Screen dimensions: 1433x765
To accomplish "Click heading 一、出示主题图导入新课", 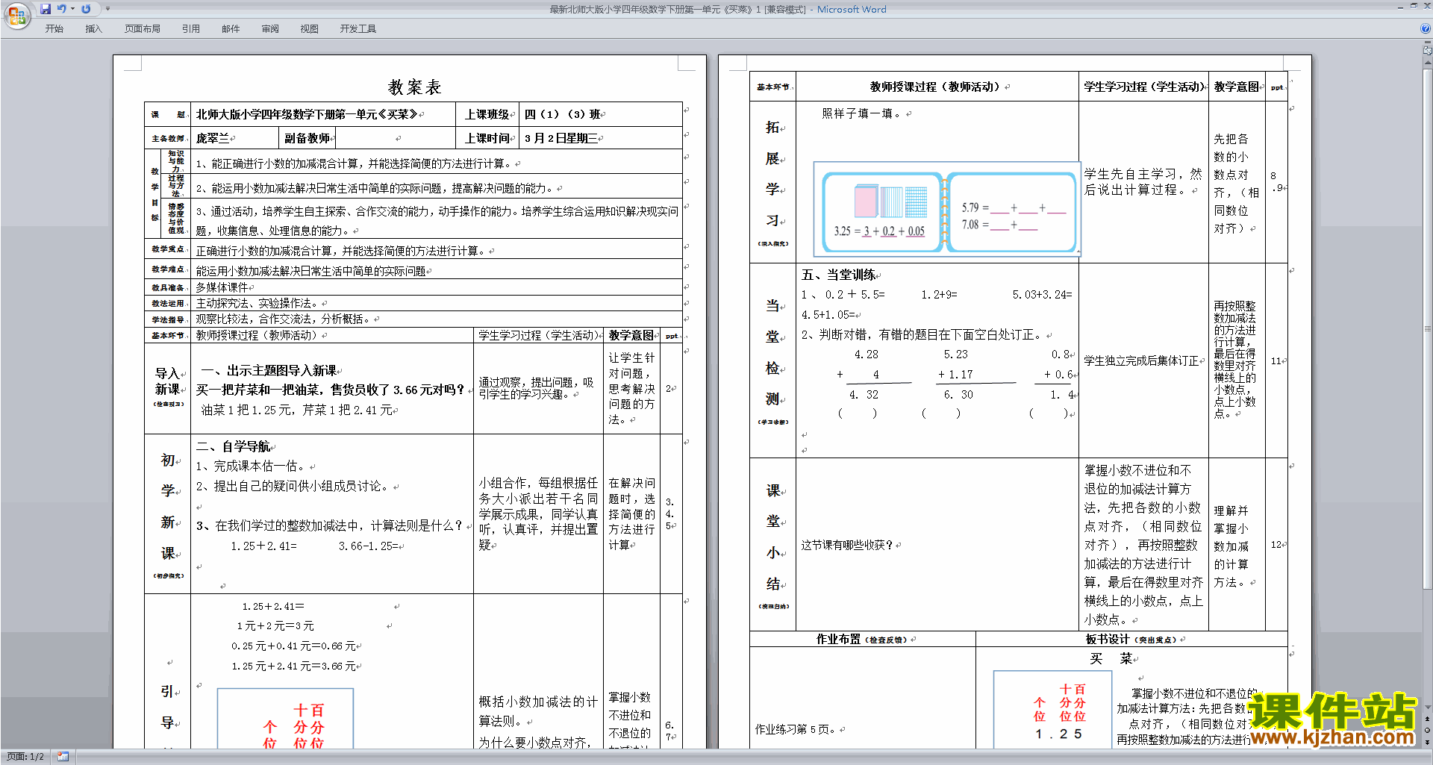I will coord(269,371).
